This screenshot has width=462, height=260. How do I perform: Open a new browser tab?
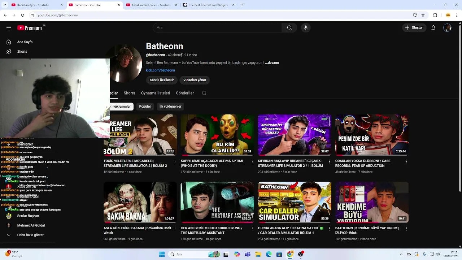[x=242, y=5]
